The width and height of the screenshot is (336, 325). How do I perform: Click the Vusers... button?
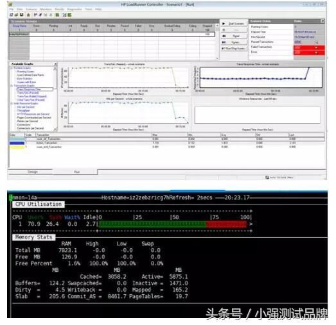pyautogui.click(x=234, y=42)
